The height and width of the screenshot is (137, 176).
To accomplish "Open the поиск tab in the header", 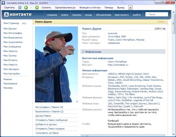I will (x=65, y=15).
